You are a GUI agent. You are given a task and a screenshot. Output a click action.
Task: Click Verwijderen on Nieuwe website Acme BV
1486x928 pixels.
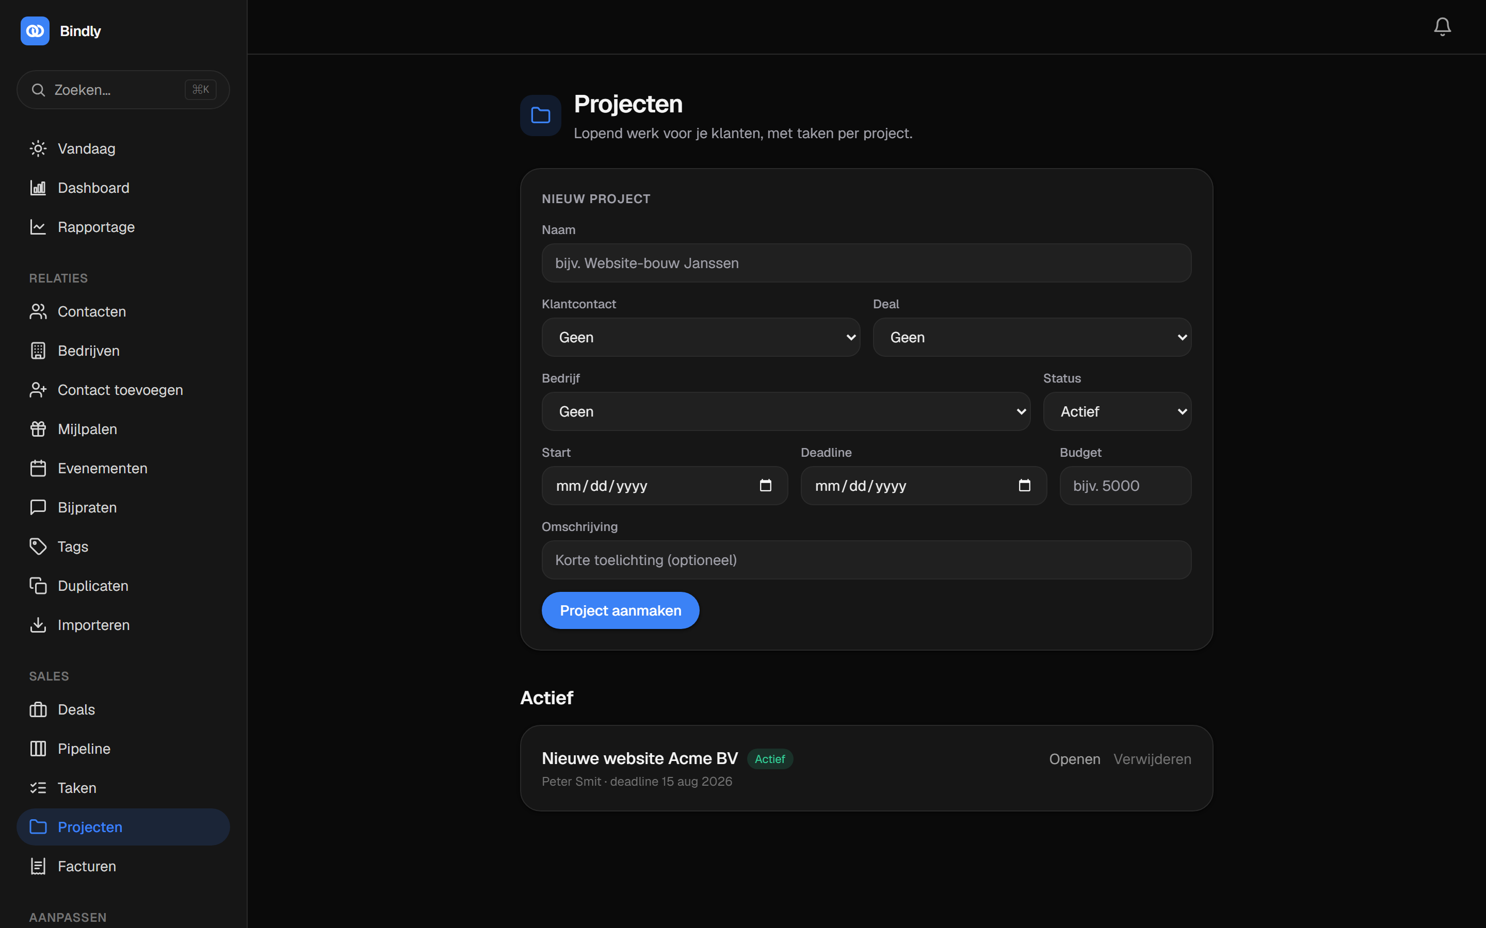[x=1152, y=759]
